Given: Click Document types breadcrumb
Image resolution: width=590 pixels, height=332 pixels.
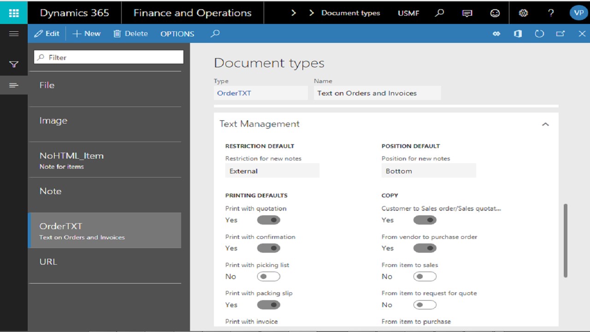Looking at the screenshot, I should (351, 13).
